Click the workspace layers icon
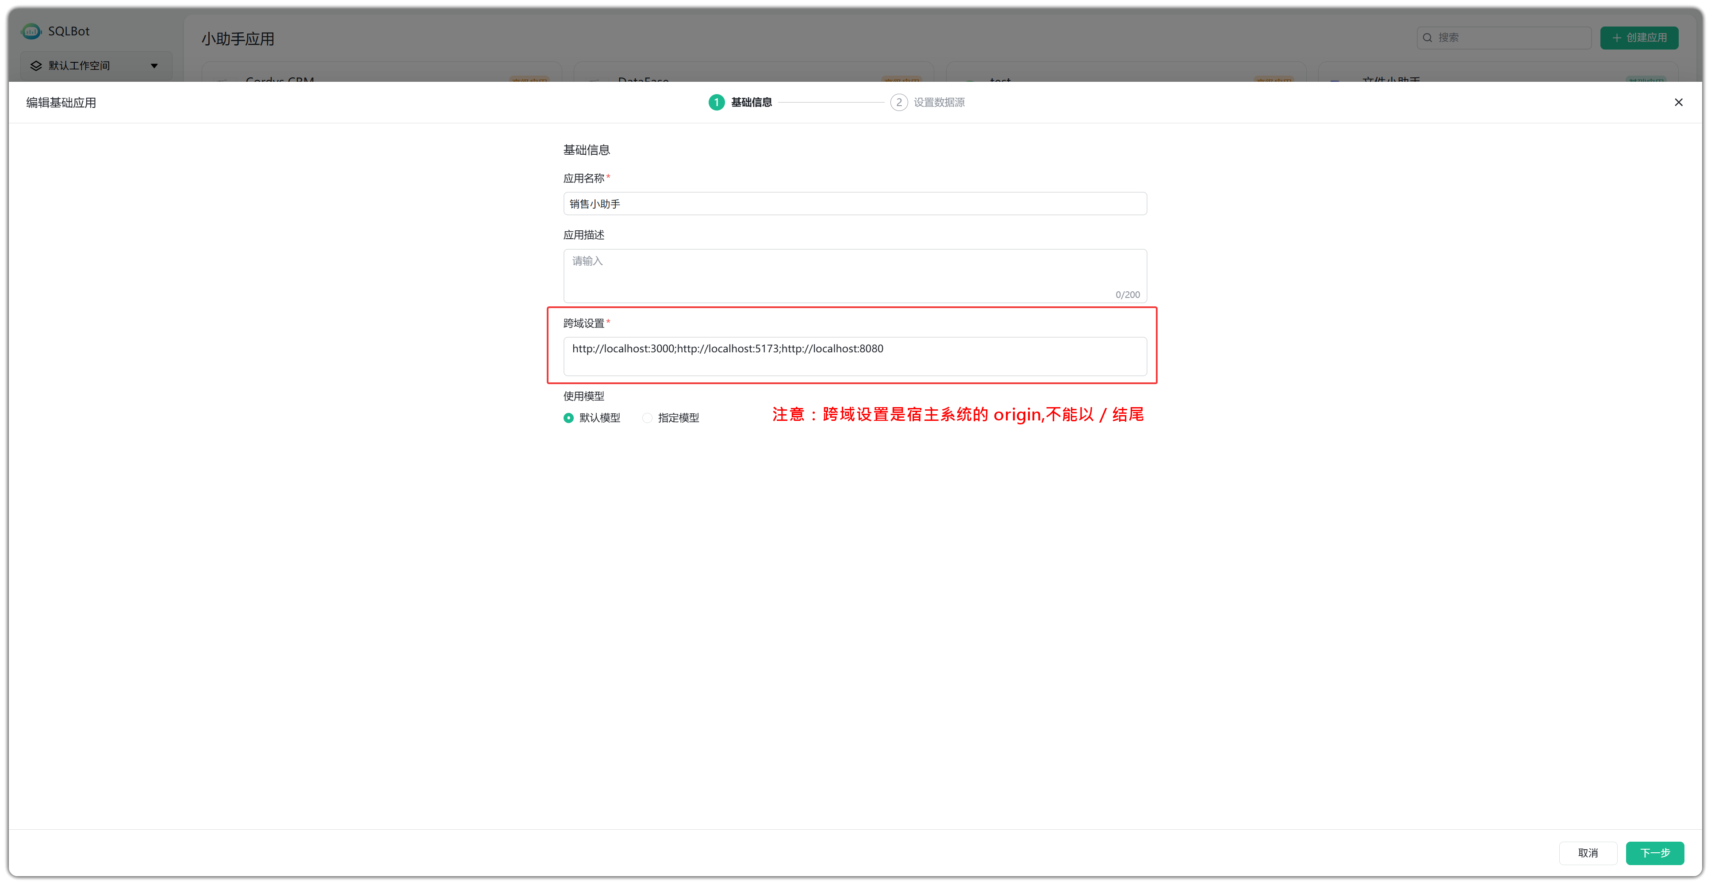 (36, 66)
